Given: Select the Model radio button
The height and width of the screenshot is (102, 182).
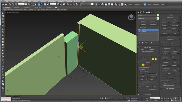Looking at the screenshot, I should (x=140, y=49).
